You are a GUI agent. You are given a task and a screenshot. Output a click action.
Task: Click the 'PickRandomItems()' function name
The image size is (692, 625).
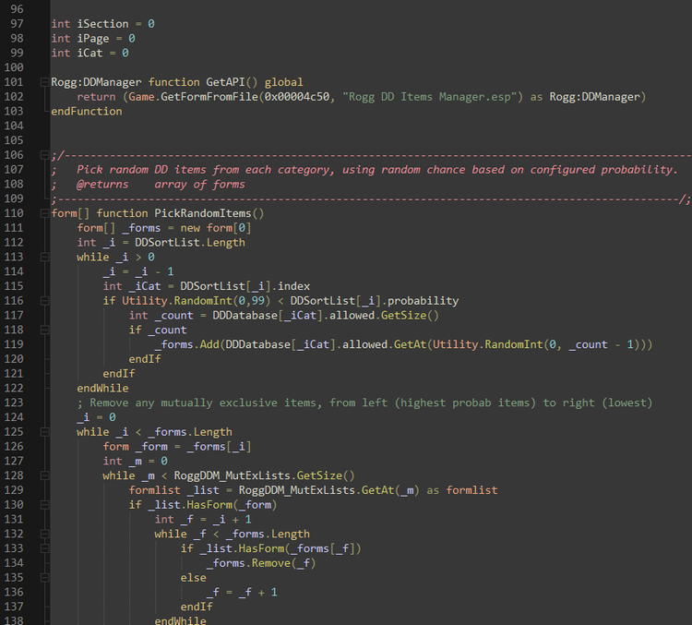(x=209, y=213)
